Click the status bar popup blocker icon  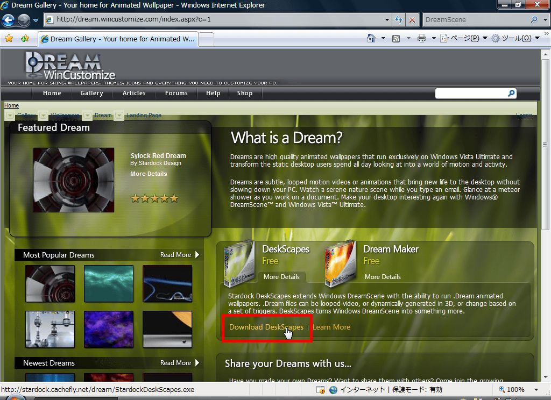(320, 390)
